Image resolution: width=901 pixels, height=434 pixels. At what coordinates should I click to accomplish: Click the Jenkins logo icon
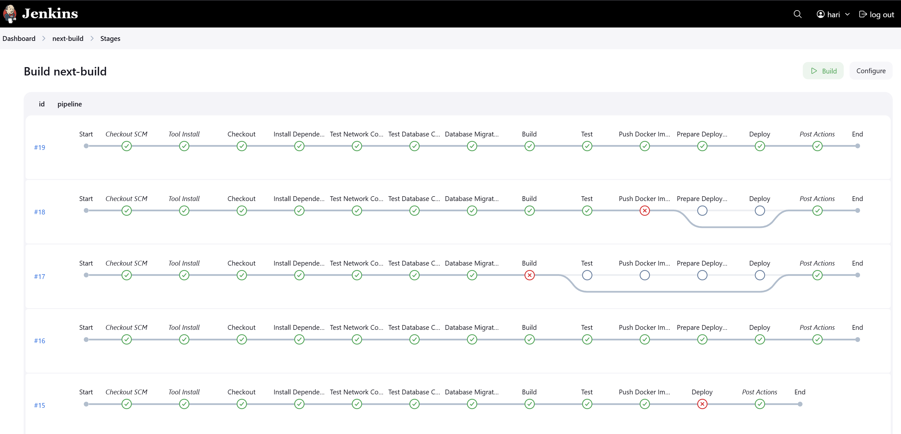point(10,14)
